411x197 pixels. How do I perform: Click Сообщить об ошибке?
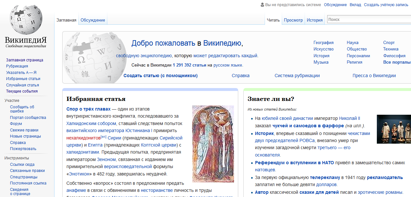(22, 109)
